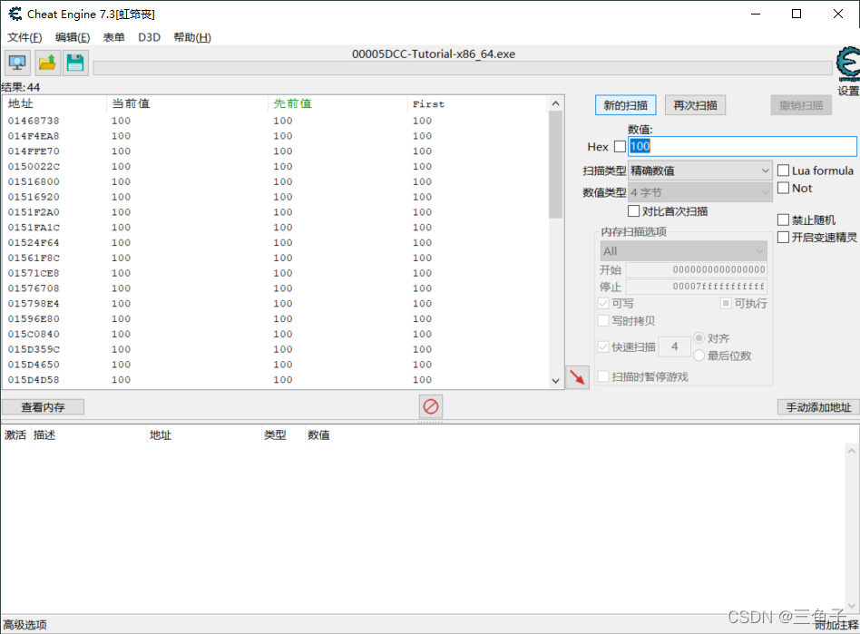Enable the 禁止随机 checkbox
Viewport: 860px width, 634px height.
[783, 219]
